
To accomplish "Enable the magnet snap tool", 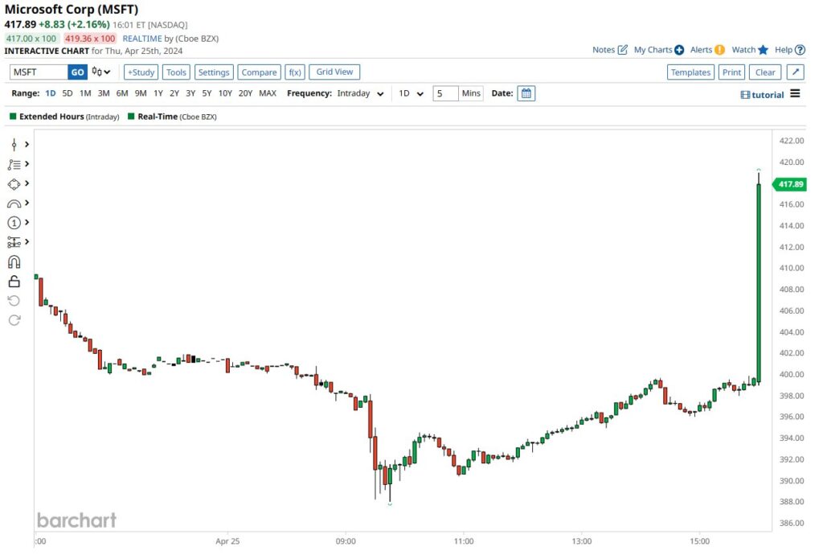I will coord(14,262).
